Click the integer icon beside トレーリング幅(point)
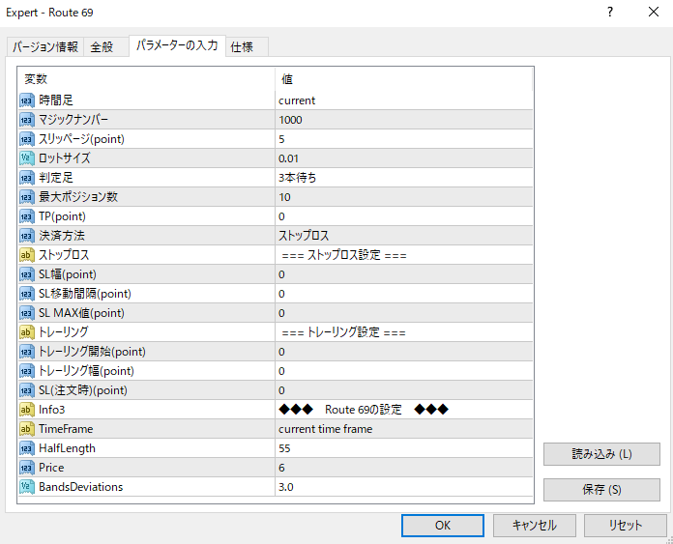The image size is (673, 544). [x=27, y=371]
